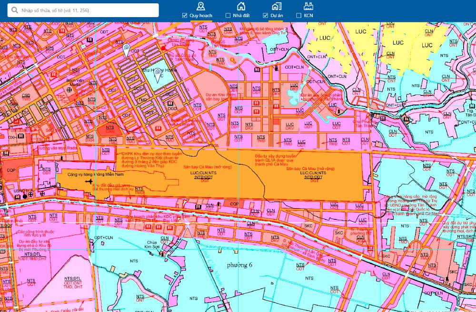Click the Dự án buildings icon

coord(276,6)
